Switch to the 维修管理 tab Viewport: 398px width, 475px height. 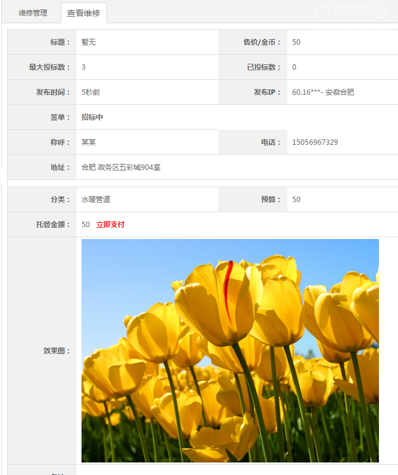point(33,13)
